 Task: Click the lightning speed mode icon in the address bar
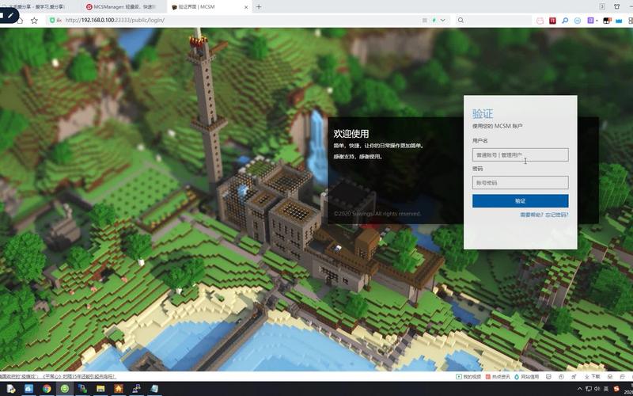pos(434,21)
